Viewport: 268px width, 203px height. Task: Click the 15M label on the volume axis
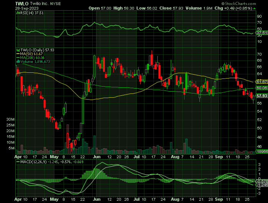(10, 137)
